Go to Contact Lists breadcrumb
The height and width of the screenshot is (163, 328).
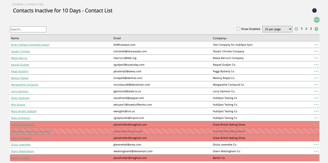pos(35,4)
